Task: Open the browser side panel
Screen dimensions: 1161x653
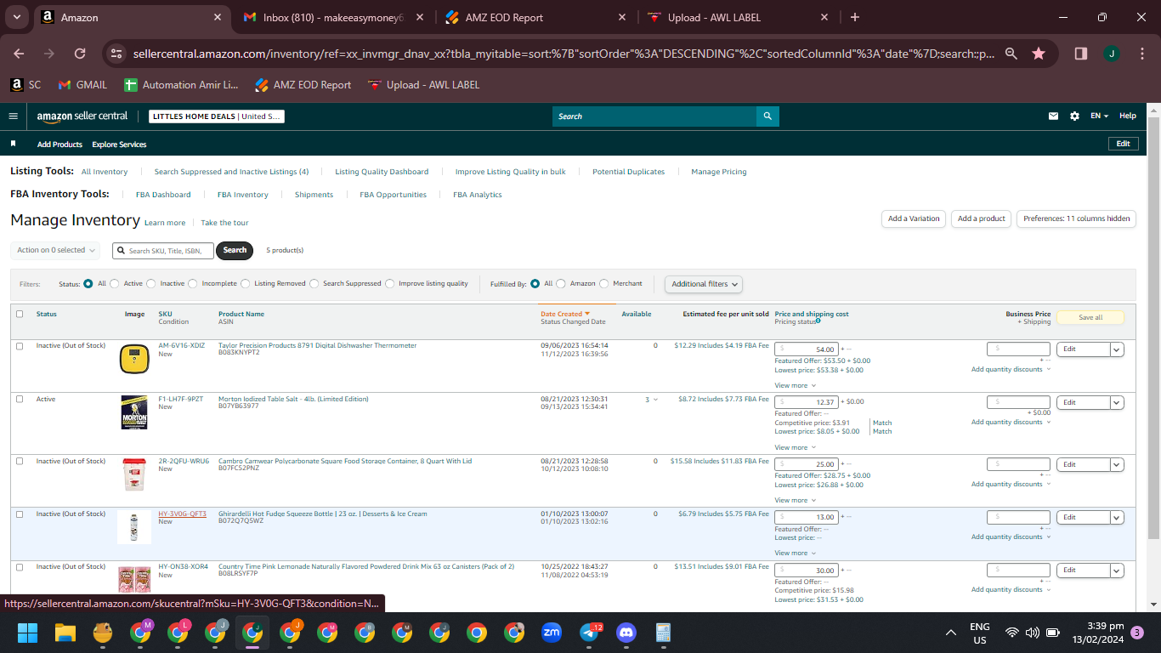Action: coord(1081,53)
